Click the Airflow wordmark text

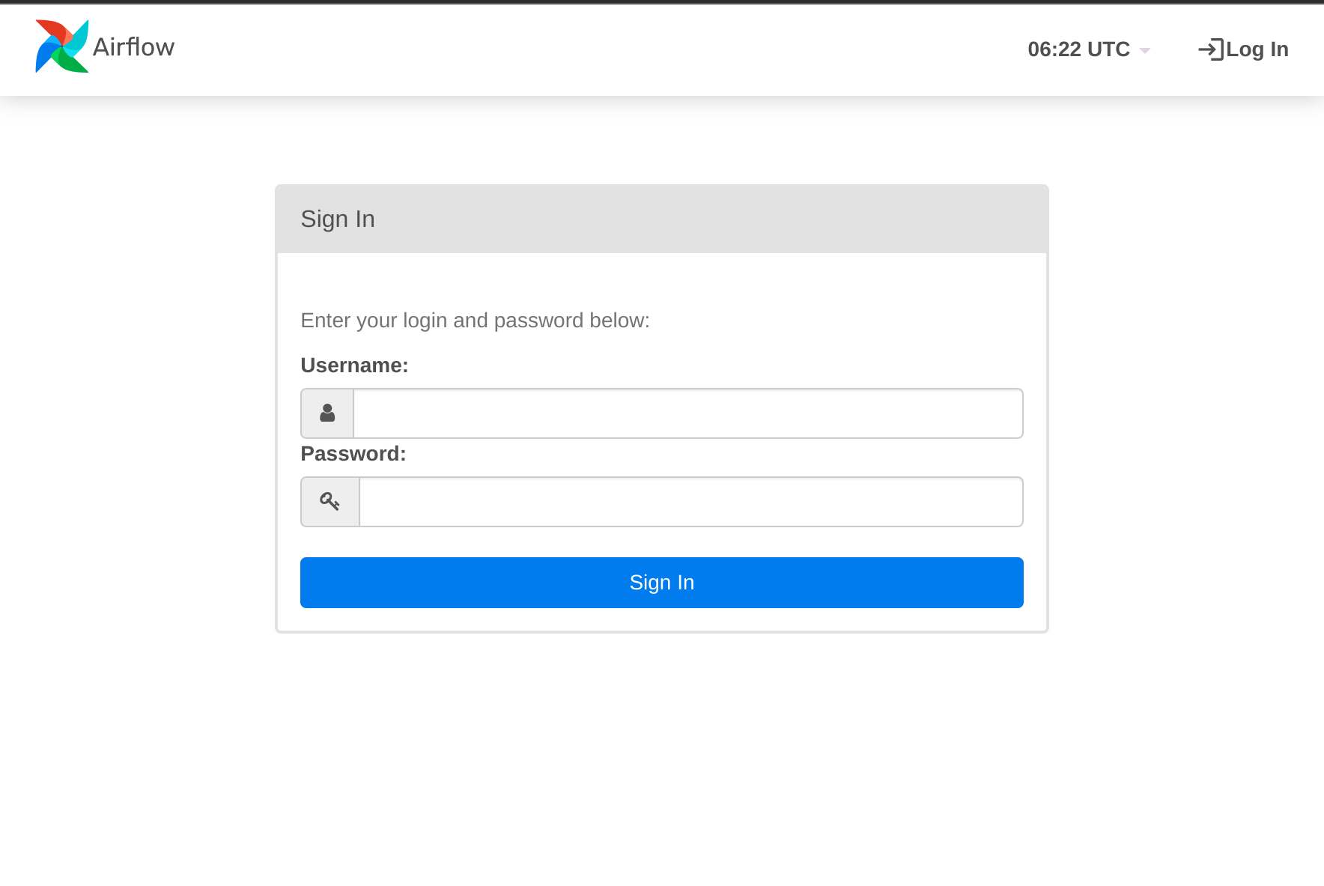coord(133,47)
